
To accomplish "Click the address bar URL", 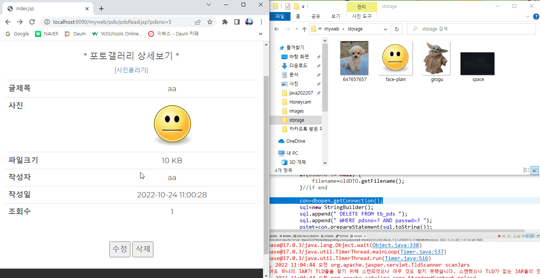I will point(112,22).
